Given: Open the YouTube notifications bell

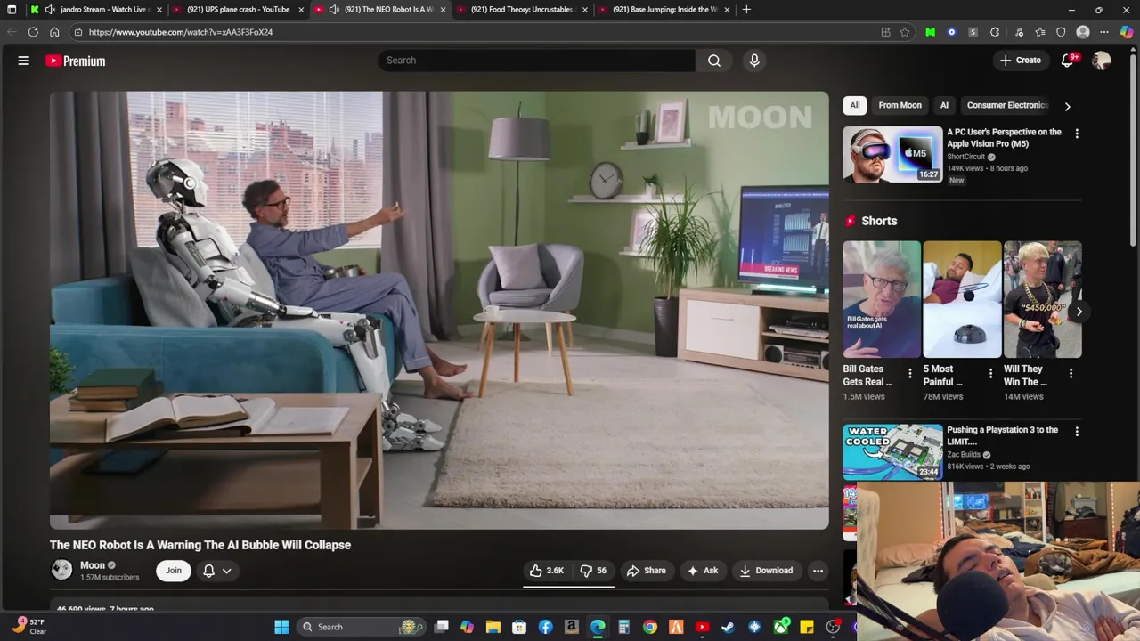Looking at the screenshot, I should click(x=1067, y=61).
